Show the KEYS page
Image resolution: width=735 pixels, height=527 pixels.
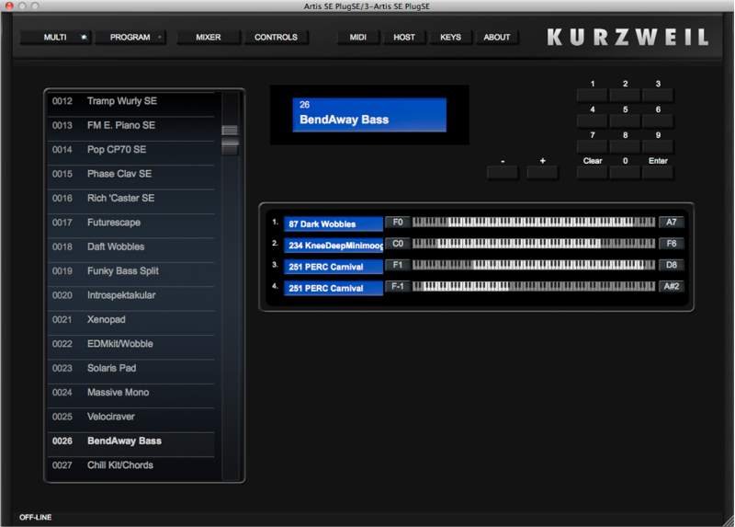pos(450,38)
